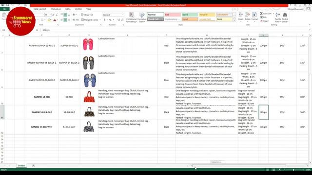Apply the Input cell style
The height and width of the screenshot is (175, 312).
point(190,19)
